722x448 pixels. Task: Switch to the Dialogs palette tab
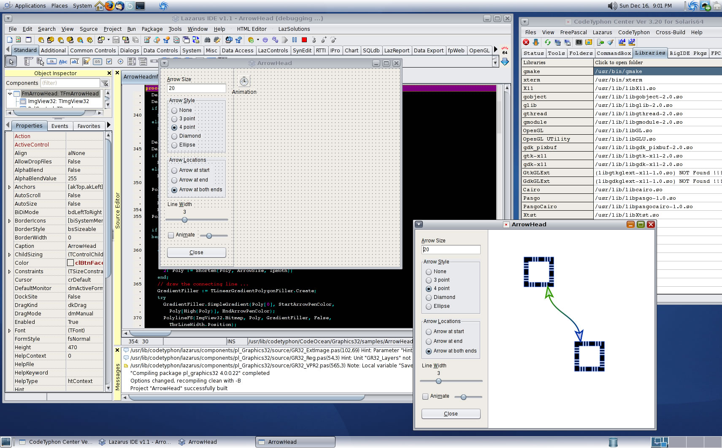(130, 50)
